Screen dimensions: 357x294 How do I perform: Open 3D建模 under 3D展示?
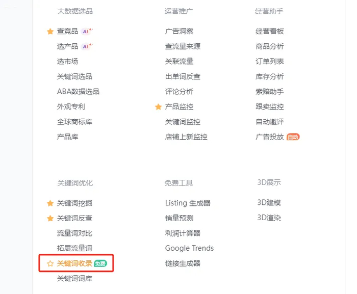coord(269,202)
